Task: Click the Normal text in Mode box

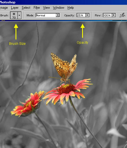Action: click(x=41, y=16)
